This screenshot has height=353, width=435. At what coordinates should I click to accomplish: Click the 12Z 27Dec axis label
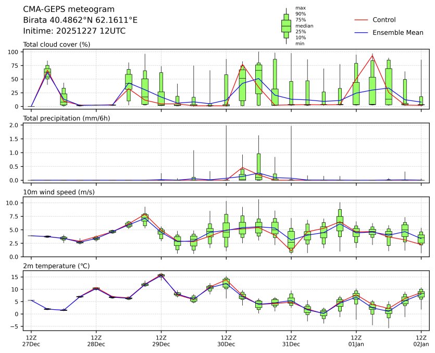[x=31, y=341]
